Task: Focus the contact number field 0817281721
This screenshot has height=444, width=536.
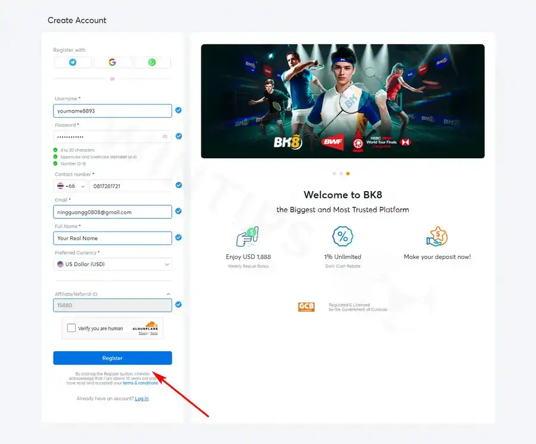Action: coord(130,186)
